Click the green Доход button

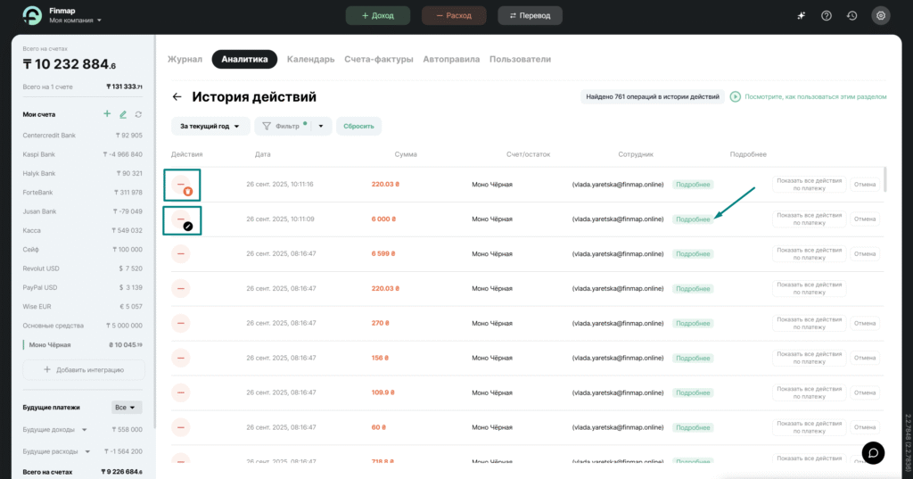click(x=378, y=15)
